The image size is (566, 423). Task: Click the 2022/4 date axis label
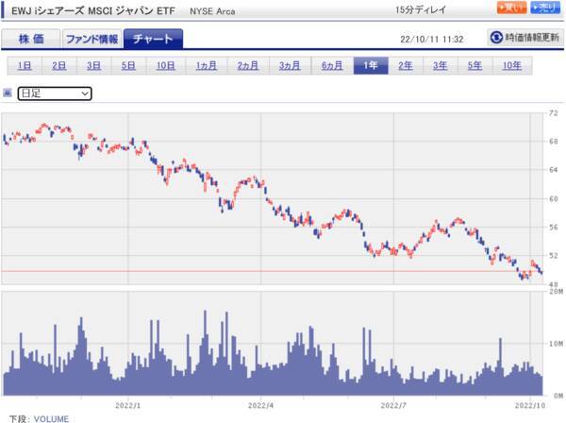(260, 406)
